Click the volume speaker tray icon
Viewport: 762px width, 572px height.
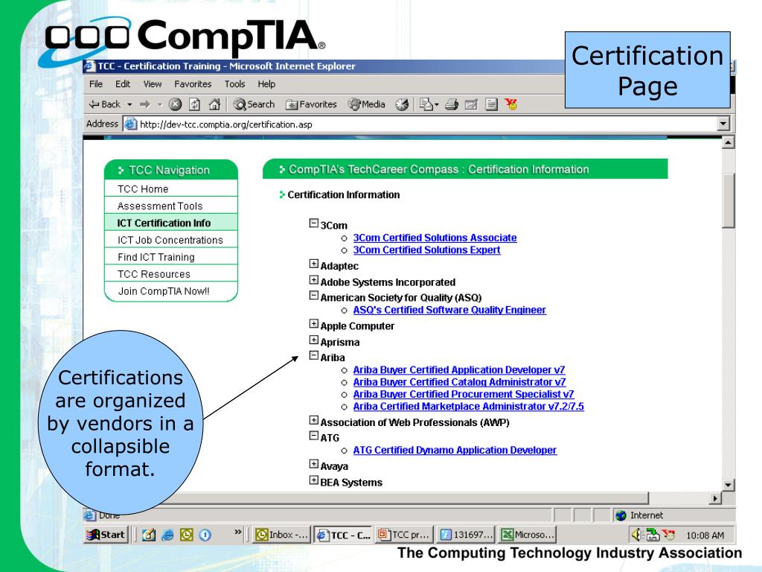pos(636,535)
